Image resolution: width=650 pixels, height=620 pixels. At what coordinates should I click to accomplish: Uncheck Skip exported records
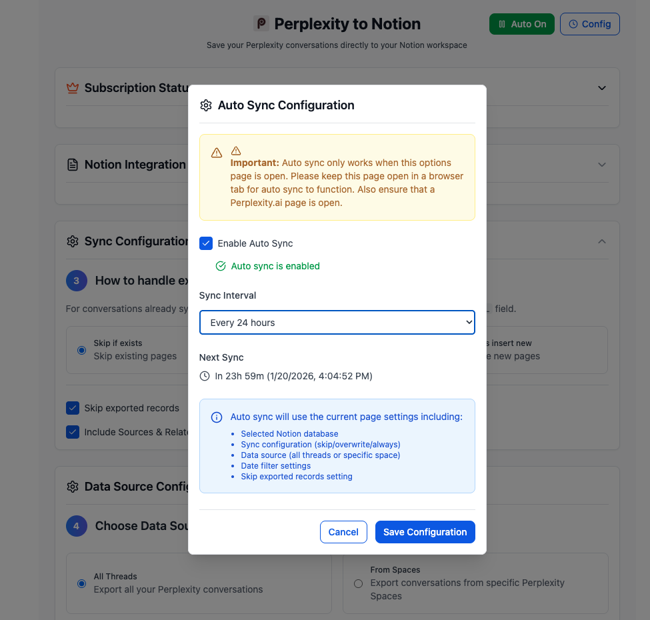coord(73,407)
